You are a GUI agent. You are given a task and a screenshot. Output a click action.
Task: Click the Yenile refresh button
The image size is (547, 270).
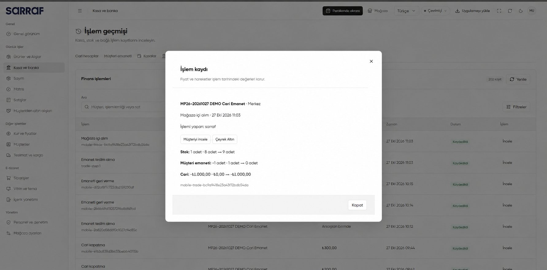(518, 79)
